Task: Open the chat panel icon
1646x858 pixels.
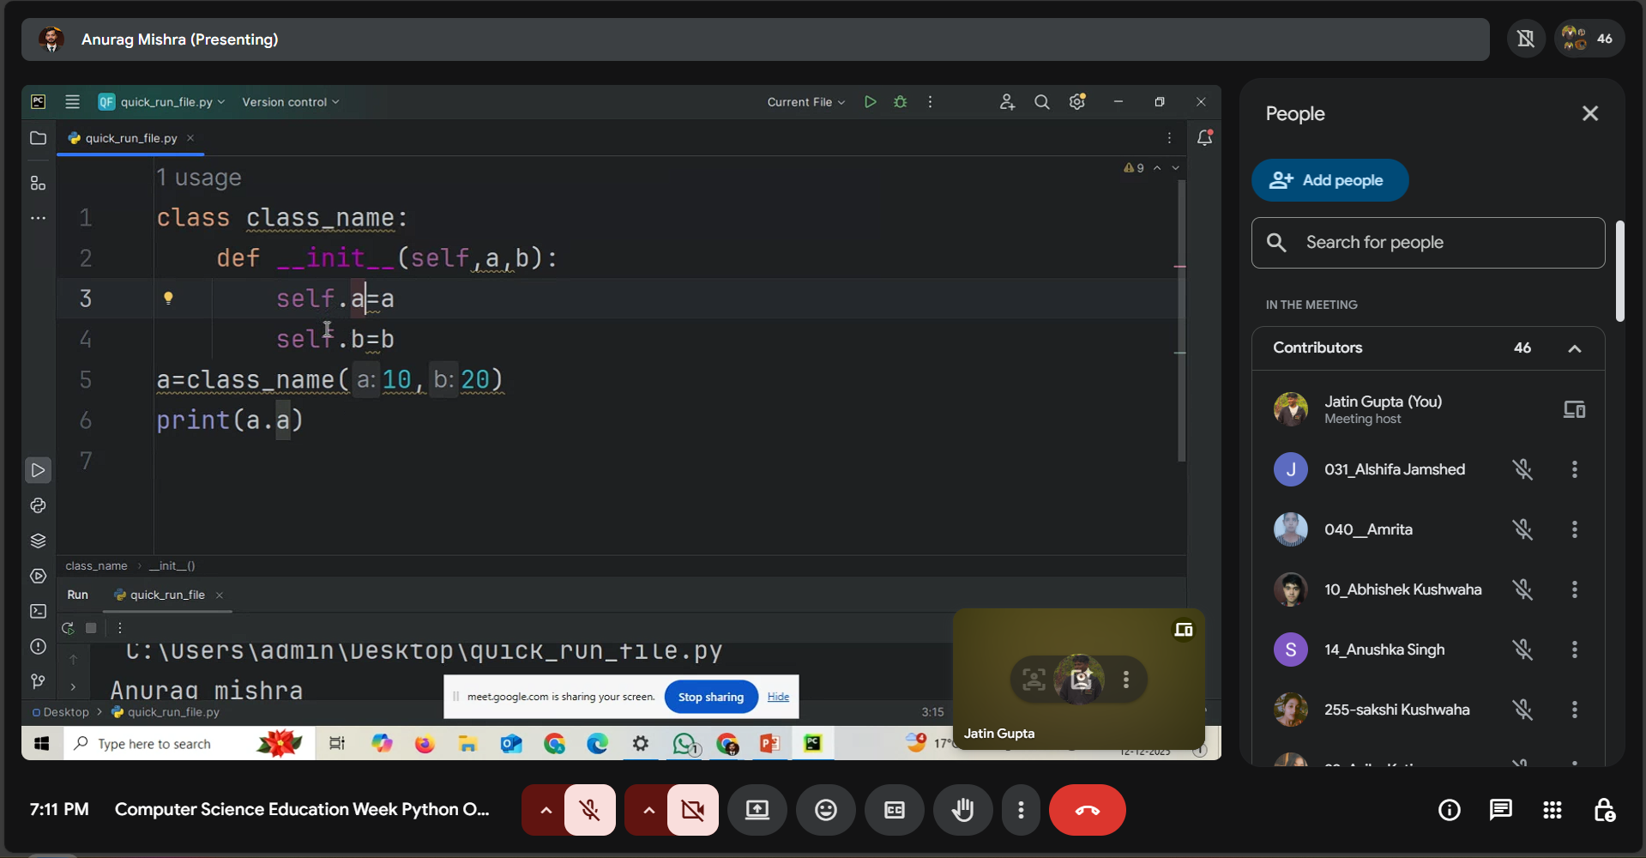Action: (x=1500, y=810)
